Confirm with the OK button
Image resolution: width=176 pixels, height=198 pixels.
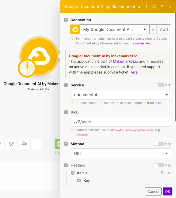[x=168, y=191]
